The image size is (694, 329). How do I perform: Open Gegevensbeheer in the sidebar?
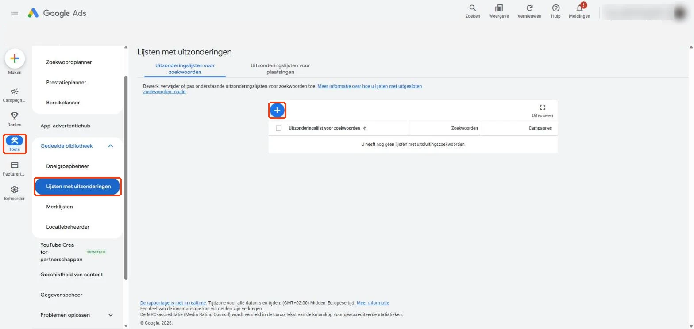tap(62, 295)
